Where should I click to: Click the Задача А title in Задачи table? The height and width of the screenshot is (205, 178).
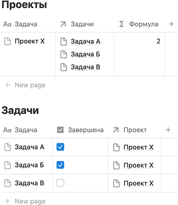[29, 147]
